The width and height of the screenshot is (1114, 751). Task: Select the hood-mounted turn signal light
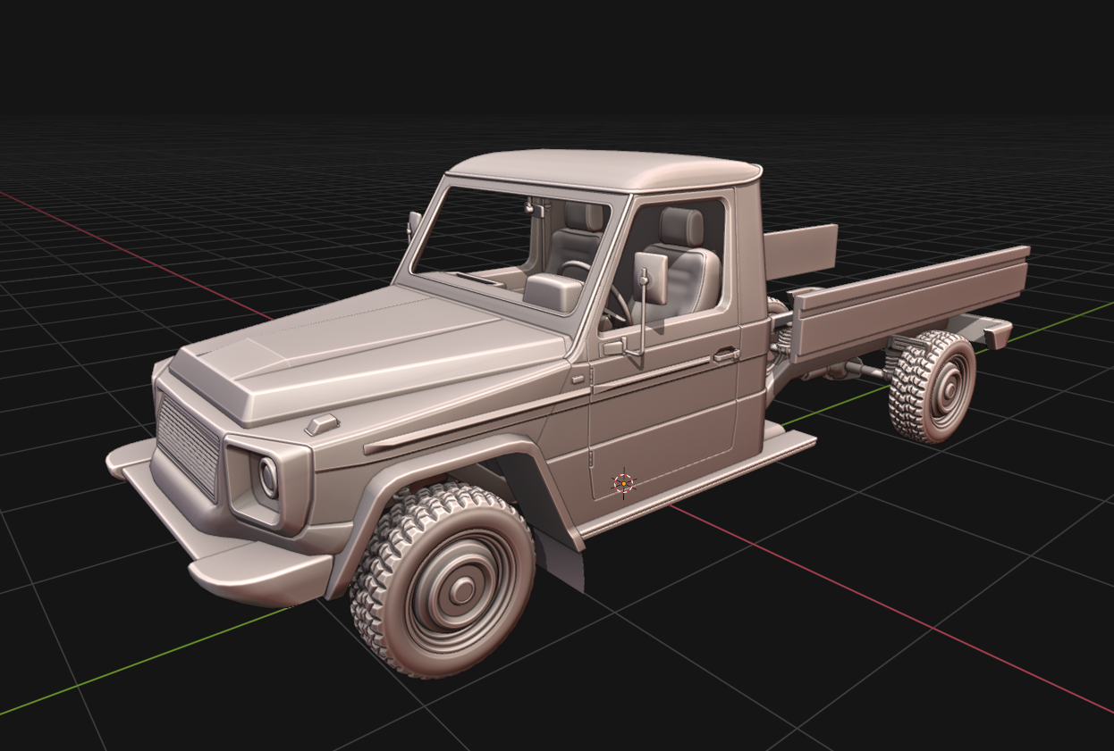coord(322,424)
